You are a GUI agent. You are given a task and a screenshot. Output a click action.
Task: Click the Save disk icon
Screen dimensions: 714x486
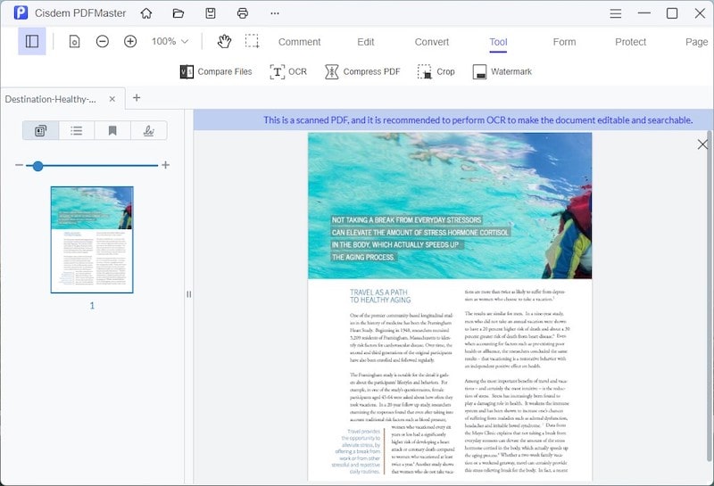click(211, 13)
